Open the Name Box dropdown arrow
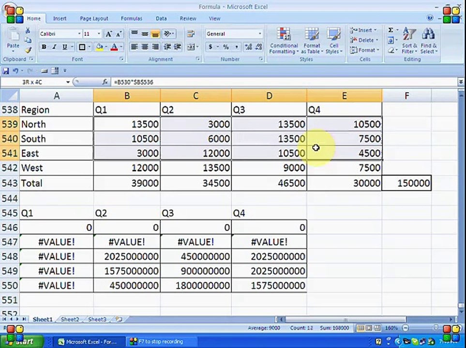Image resolution: width=466 pixels, height=348 pixels. click(68, 82)
